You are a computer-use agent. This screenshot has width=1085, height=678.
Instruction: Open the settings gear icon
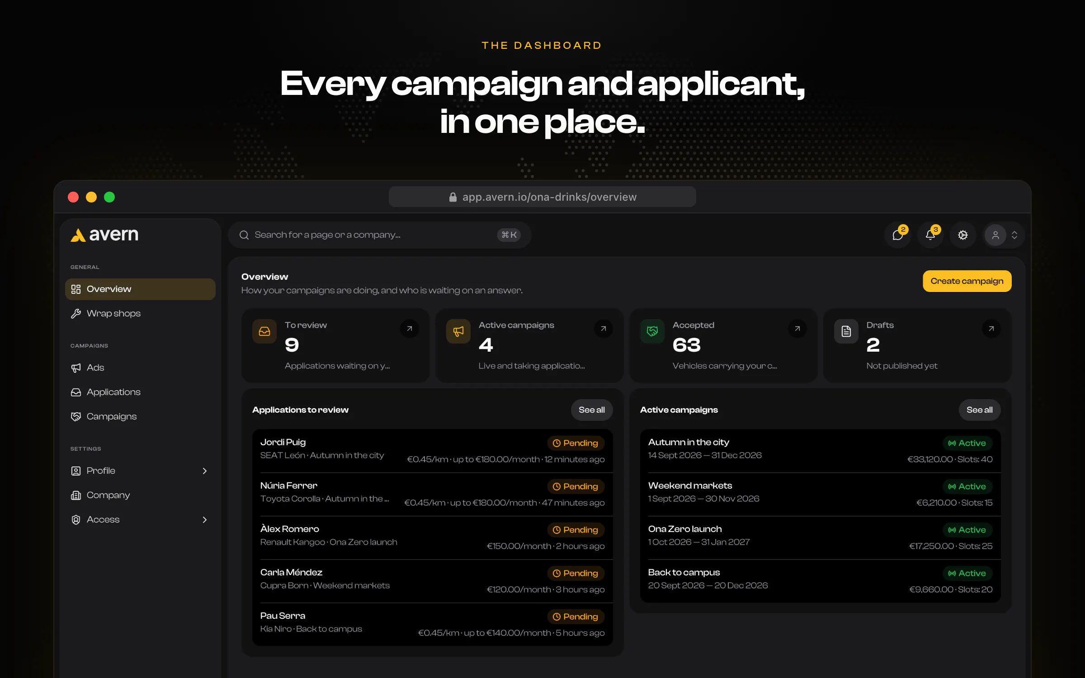coord(963,235)
